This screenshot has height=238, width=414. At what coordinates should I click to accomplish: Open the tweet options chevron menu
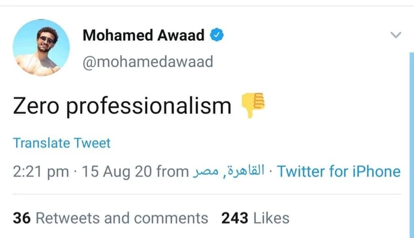click(396, 35)
